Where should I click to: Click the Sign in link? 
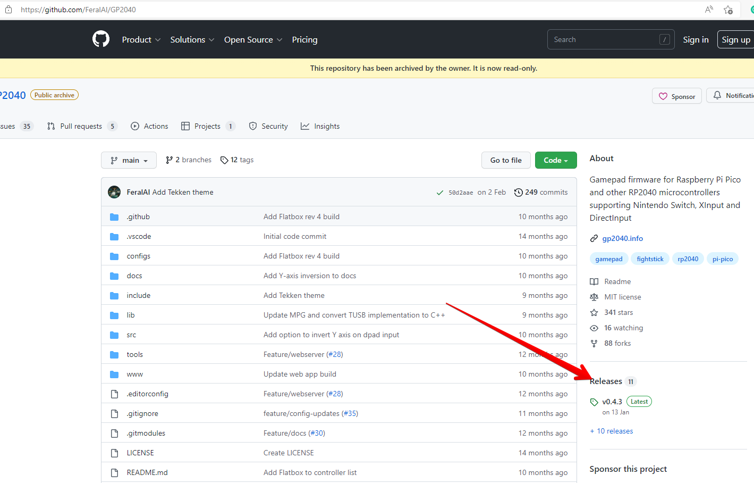[696, 39]
